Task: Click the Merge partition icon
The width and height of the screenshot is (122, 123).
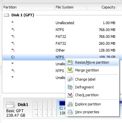Action: pos(70,70)
